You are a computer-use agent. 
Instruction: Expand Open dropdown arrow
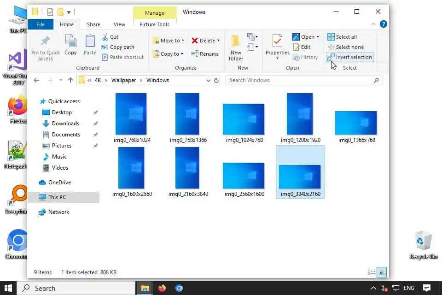coord(318,37)
